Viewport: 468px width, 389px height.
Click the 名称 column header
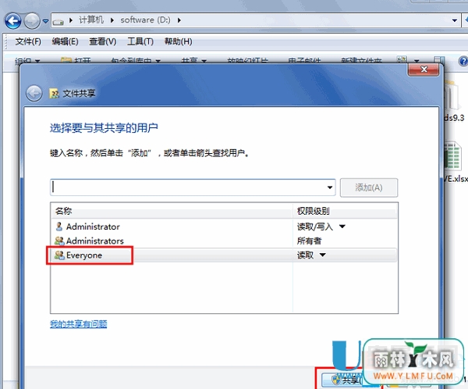pyautogui.click(x=172, y=211)
